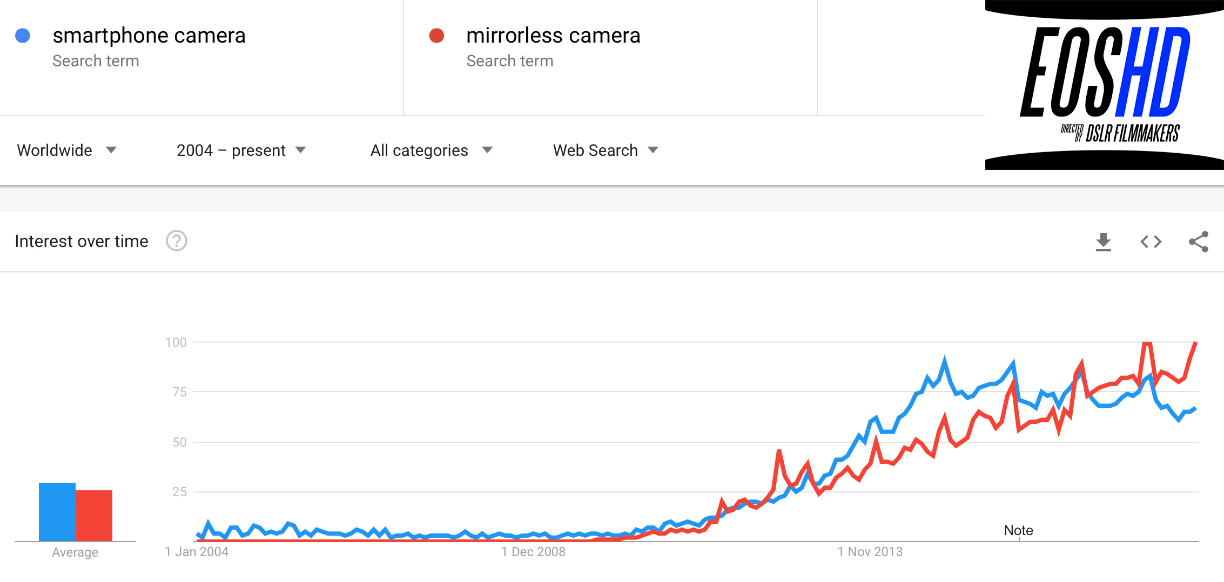Download the interest over time data
1224x582 pixels.
coord(1103,242)
